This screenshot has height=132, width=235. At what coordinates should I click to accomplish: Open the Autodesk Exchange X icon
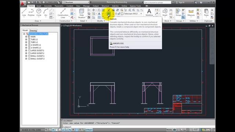(x=196, y=2)
